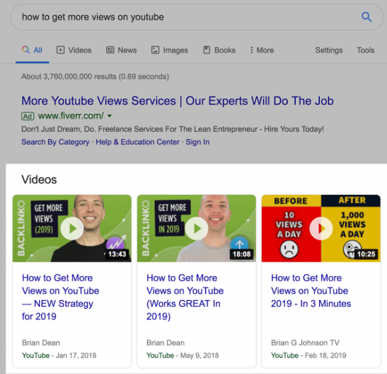The height and width of the screenshot is (374, 387).
Task: Click the Videos section heading
Action: tap(39, 180)
